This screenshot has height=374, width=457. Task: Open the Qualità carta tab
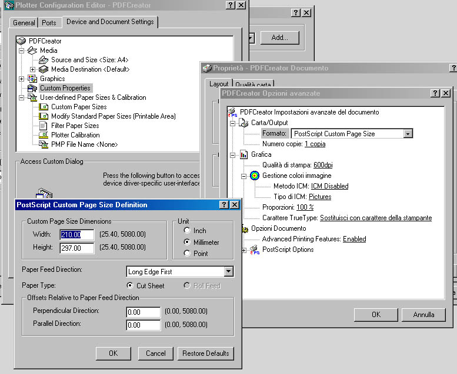click(x=253, y=85)
